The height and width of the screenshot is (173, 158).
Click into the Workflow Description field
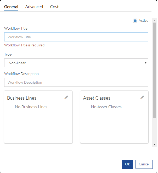click(x=76, y=82)
